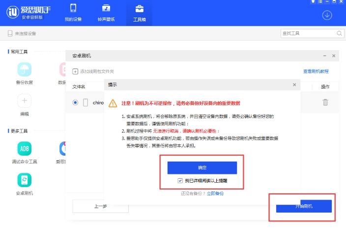
Task: Click the 查找工具 search input field
Action: tap(308, 33)
